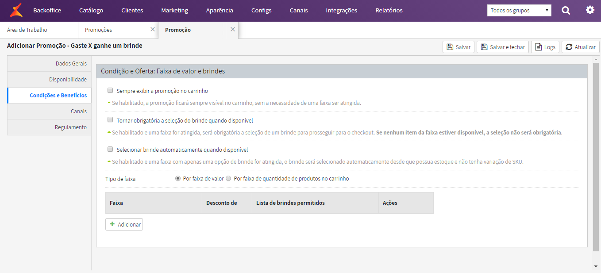Image resolution: width=601 pixels, height=273 pixels.
Task: Check Tornar obrigatória a seleção do brinde
Action: [110, 119]
